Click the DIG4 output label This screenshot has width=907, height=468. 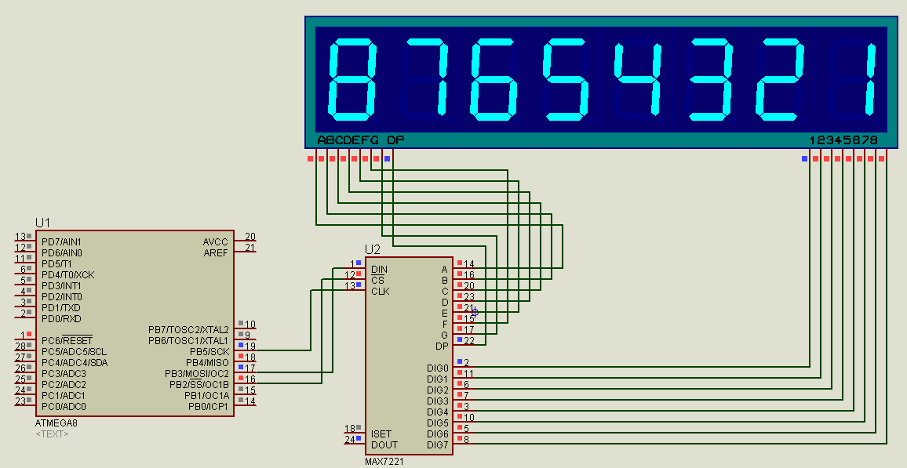coord(437,412)
